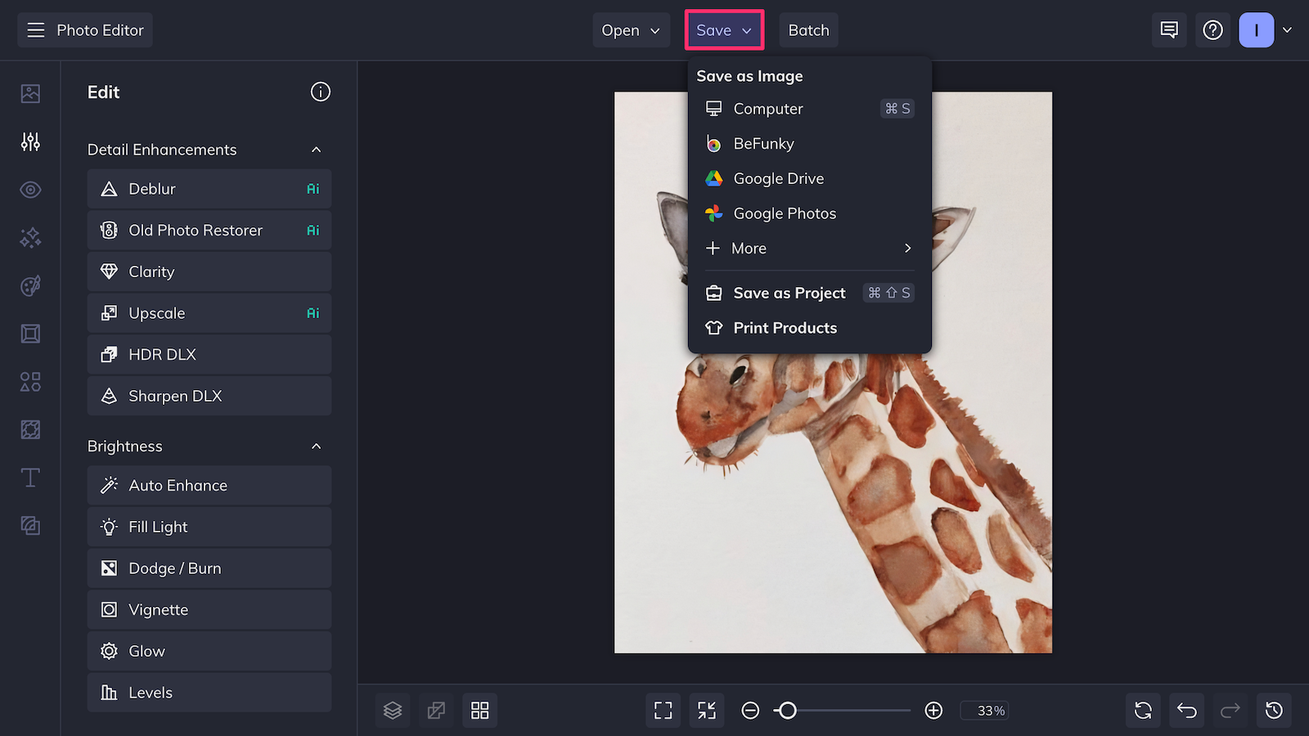The image size is (1309, 736).
Task: Collapse the Detail Enhancements section
Action: click(317, 150)
